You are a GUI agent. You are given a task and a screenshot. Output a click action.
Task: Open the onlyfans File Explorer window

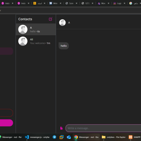click(x=114, y=137)
